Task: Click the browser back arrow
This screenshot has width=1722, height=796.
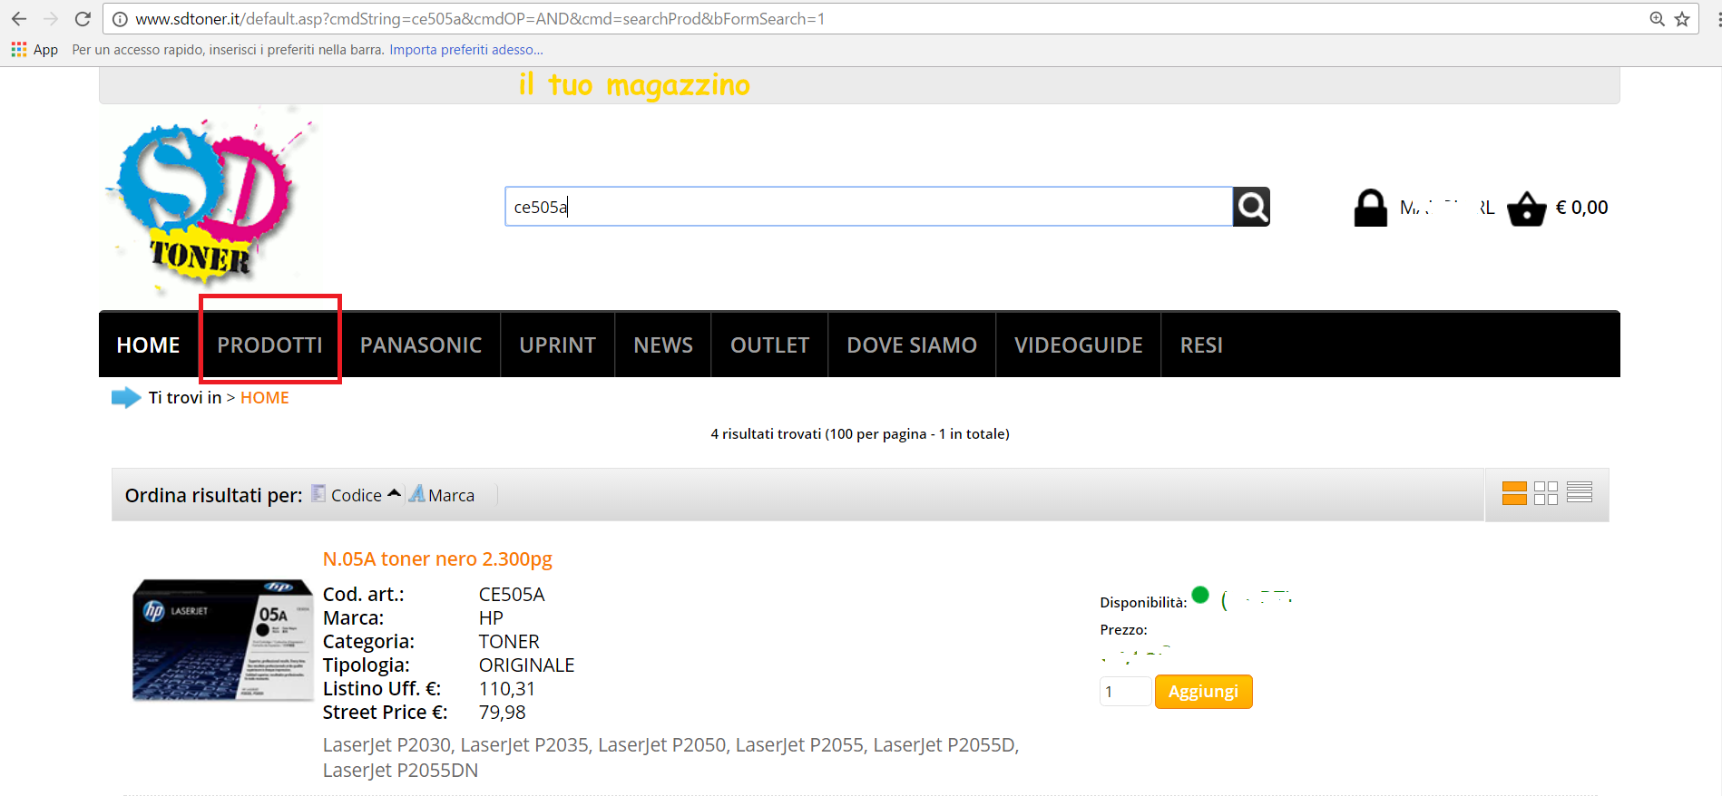Action: pyautogui.click(x=19, y=19)
